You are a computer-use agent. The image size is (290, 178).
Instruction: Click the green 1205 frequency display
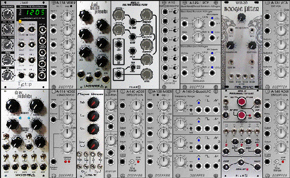click(35, 13)
